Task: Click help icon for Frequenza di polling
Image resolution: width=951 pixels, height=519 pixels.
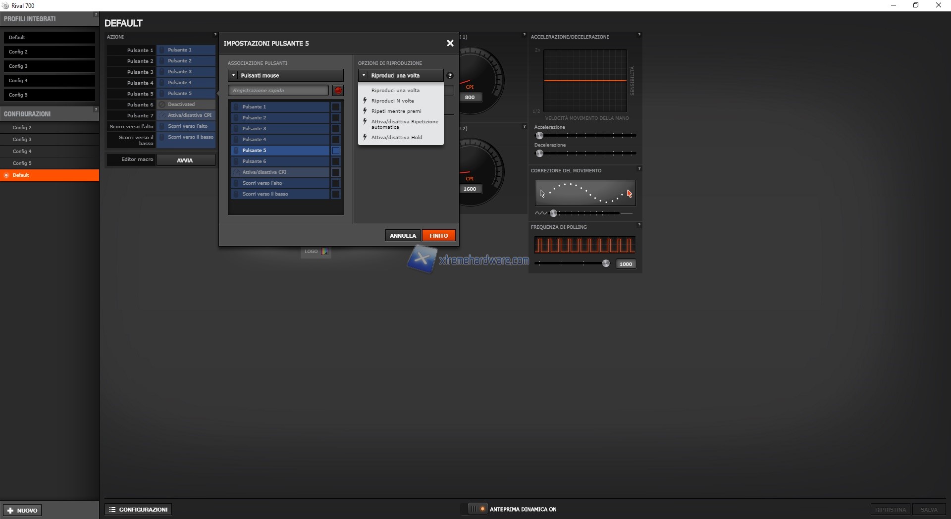Action: (639, 225)
